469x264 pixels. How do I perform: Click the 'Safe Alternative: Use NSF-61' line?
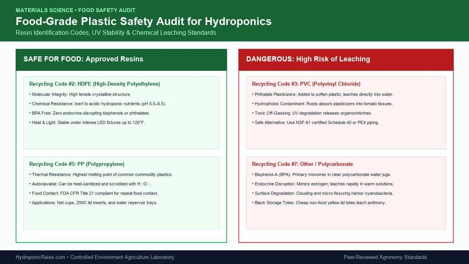(315, 122)
